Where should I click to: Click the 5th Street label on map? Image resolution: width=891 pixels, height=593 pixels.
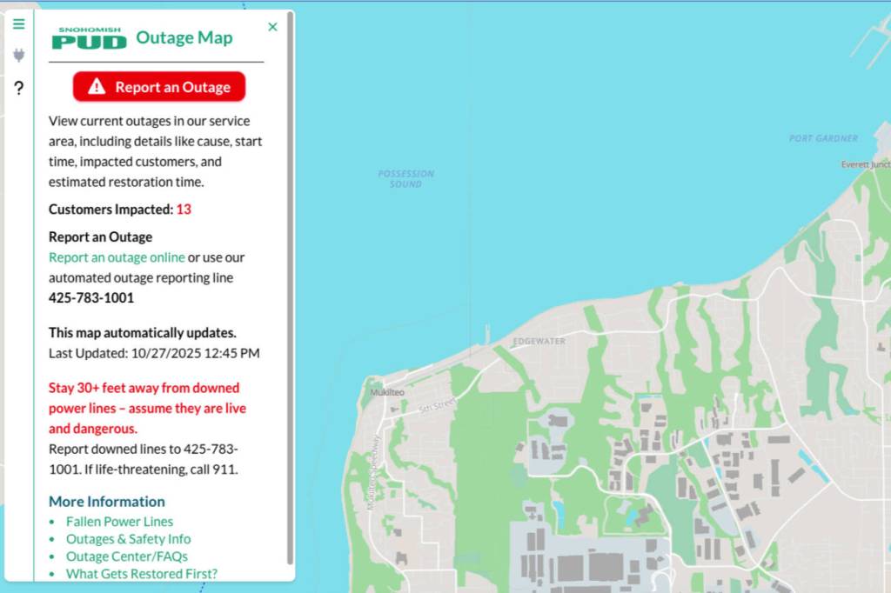click(x=437, y=405)
